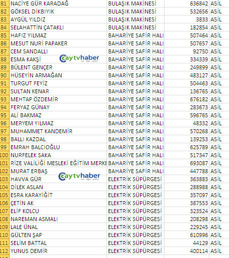This screenshot has width=229, height=258.
Task: Select the cell with number 3833
Action: click(x=186, y=19)
